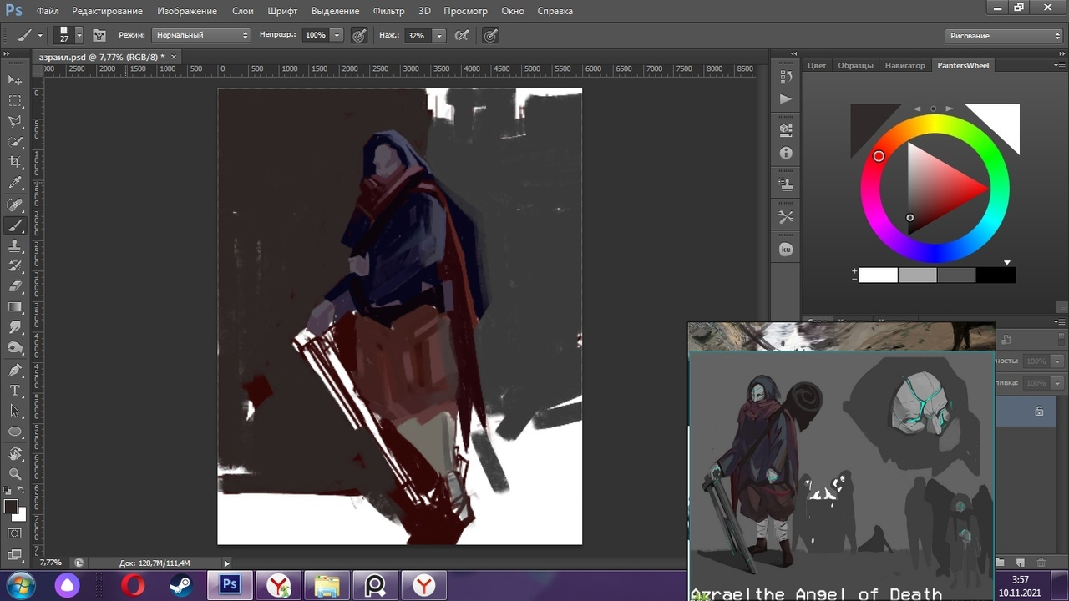Toggle pressure for opacity button
Viewport: 1069px width, 601px height.
(x=359, y=35)
